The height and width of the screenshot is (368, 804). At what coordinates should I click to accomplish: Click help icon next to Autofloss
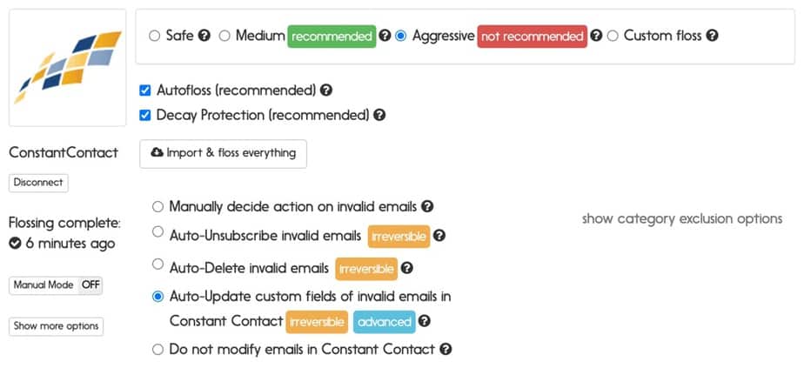326,90
